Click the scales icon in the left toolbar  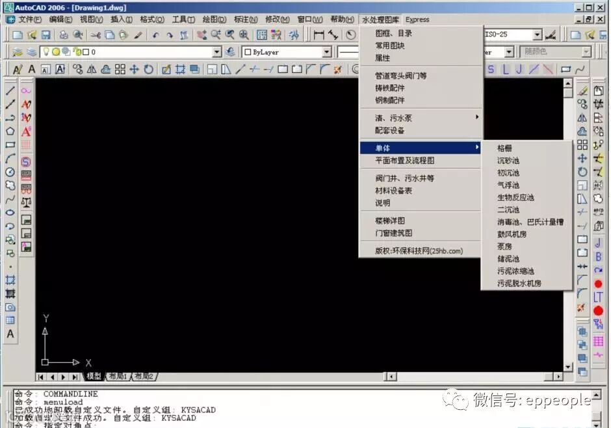[x=26, y=202]
